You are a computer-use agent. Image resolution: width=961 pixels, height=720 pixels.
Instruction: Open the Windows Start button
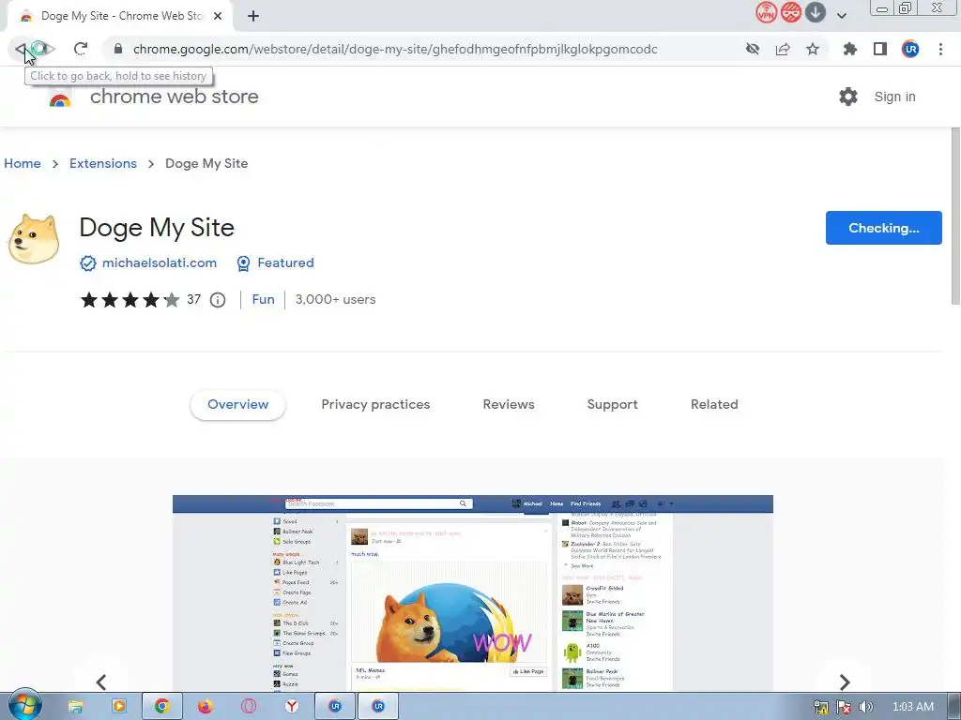point(24,706)
